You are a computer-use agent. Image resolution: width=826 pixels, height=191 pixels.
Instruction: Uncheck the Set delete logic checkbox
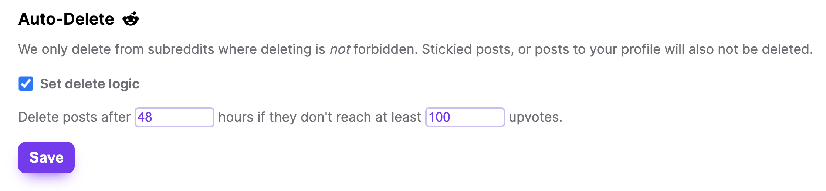26,84
